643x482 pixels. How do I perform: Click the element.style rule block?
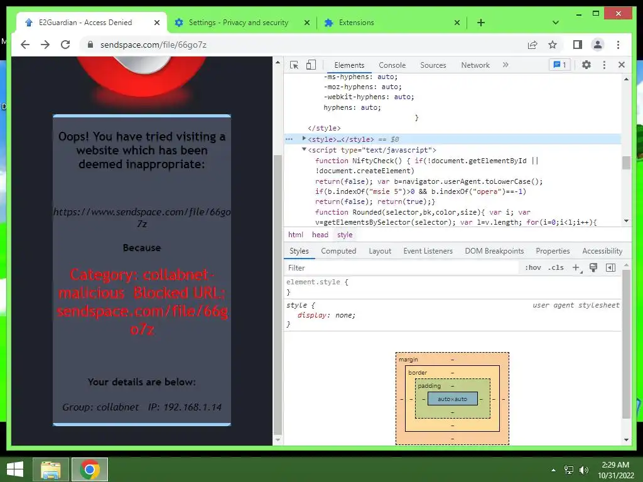[x=453, y=287]
